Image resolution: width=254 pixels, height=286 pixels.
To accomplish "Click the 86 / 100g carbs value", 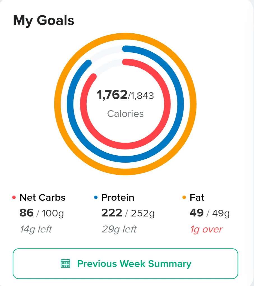I will (x=42, y=213).
